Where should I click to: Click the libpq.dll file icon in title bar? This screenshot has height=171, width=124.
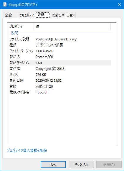(5, 5)
